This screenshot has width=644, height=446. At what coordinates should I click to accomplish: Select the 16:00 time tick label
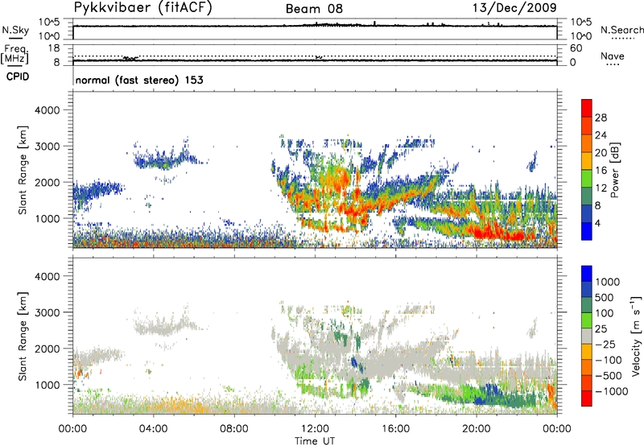(x=395, y=429)
